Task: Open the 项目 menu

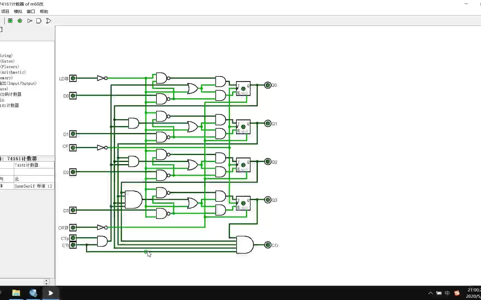Action: point(5,11)
